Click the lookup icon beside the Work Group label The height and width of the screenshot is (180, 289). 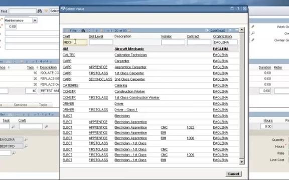click(x=253, y=26)
